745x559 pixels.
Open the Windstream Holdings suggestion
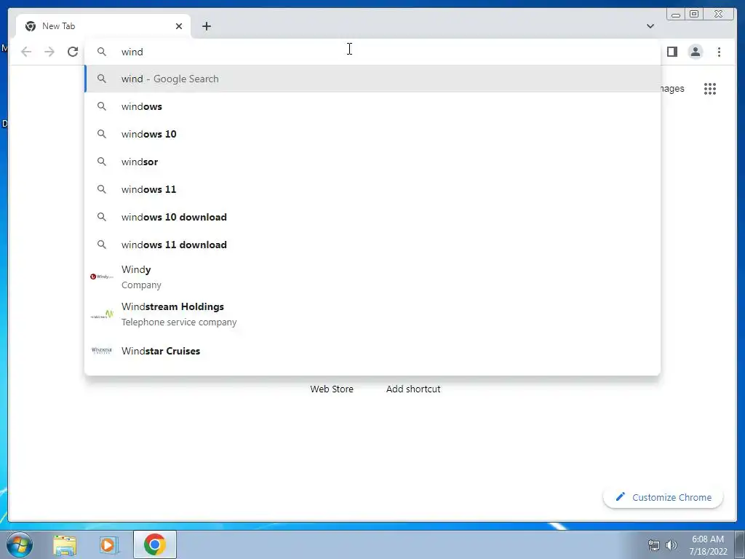(x=372, y=314)
